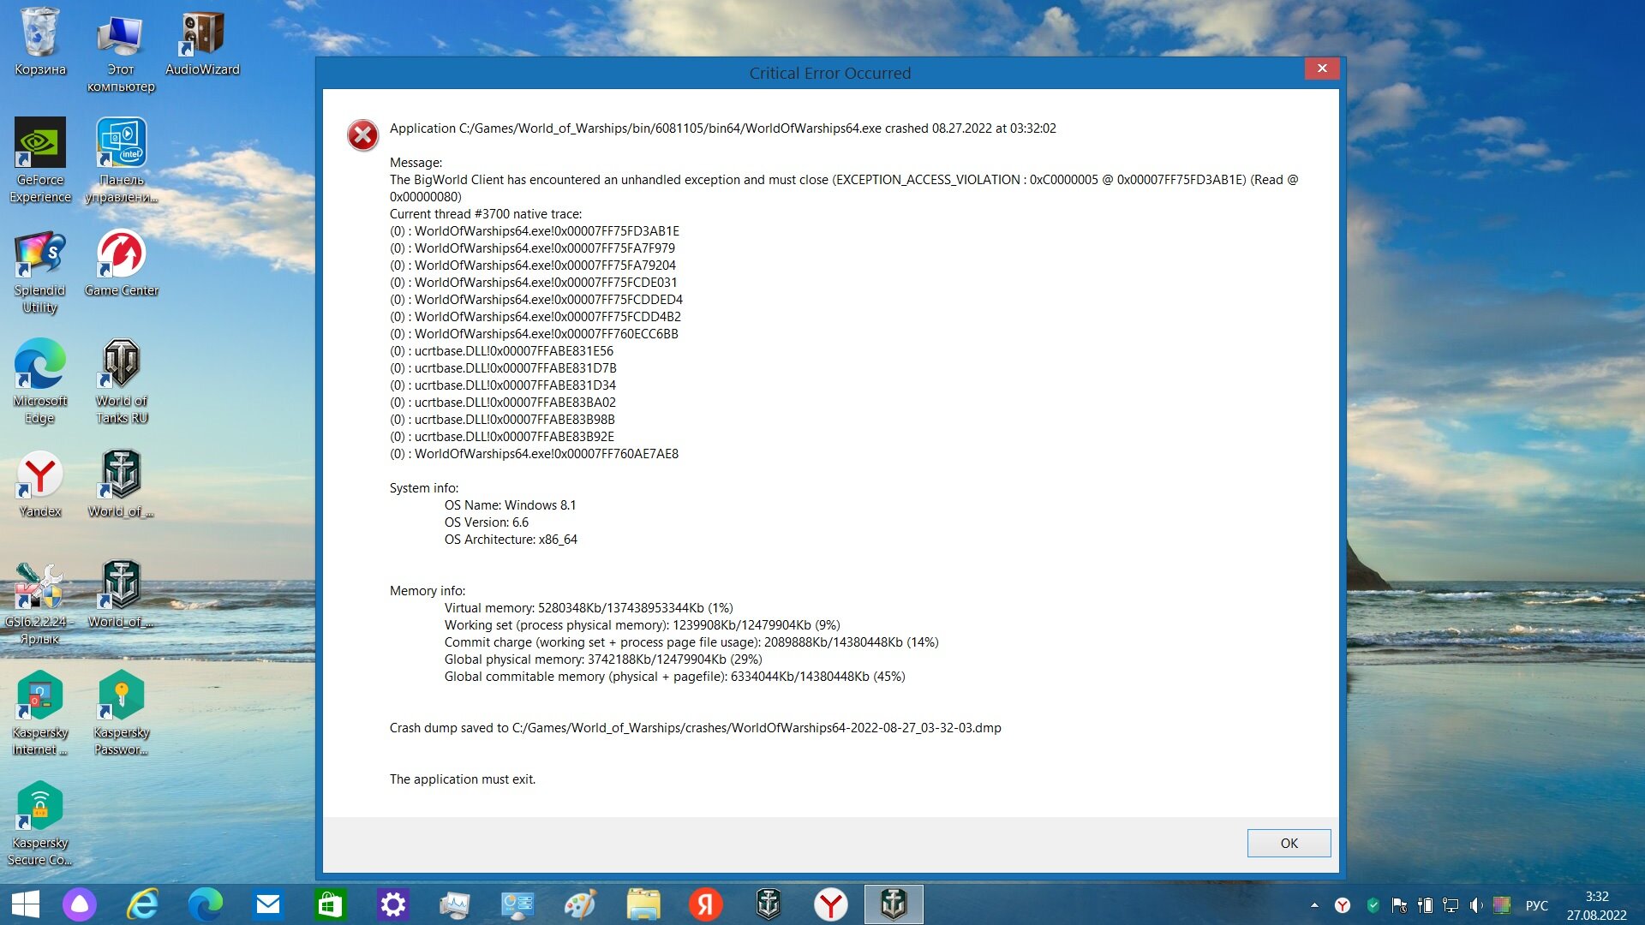
Task: Open Корзина on the desktop
Action: (40, 42)
